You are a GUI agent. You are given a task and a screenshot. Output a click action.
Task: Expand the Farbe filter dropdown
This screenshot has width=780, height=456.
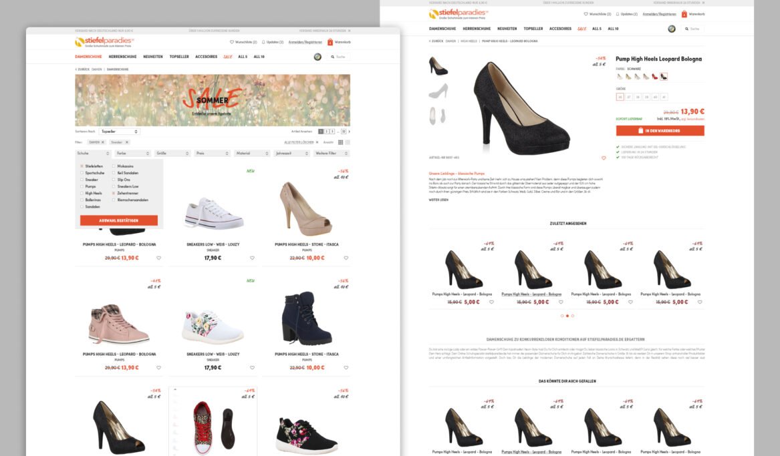[x=132, y=154]
